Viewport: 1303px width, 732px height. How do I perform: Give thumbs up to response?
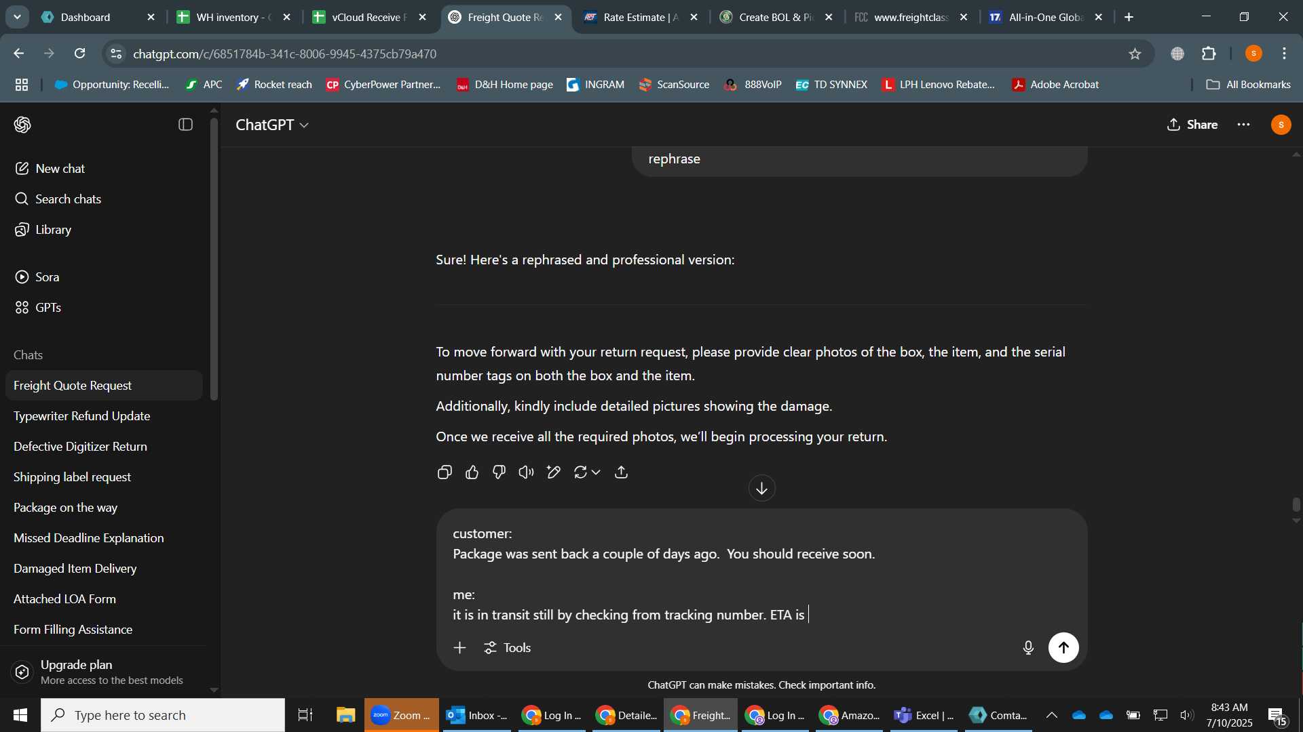[472, 472]
